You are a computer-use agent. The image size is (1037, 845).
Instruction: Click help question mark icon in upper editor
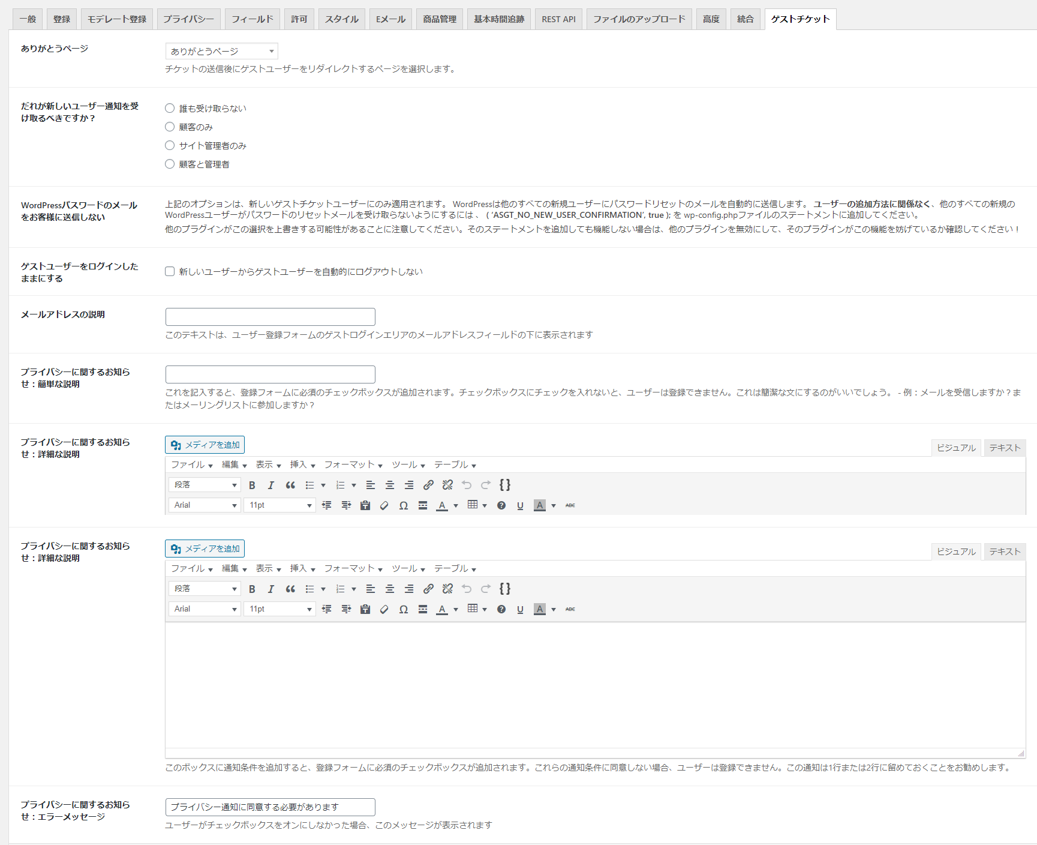[501, 505]
